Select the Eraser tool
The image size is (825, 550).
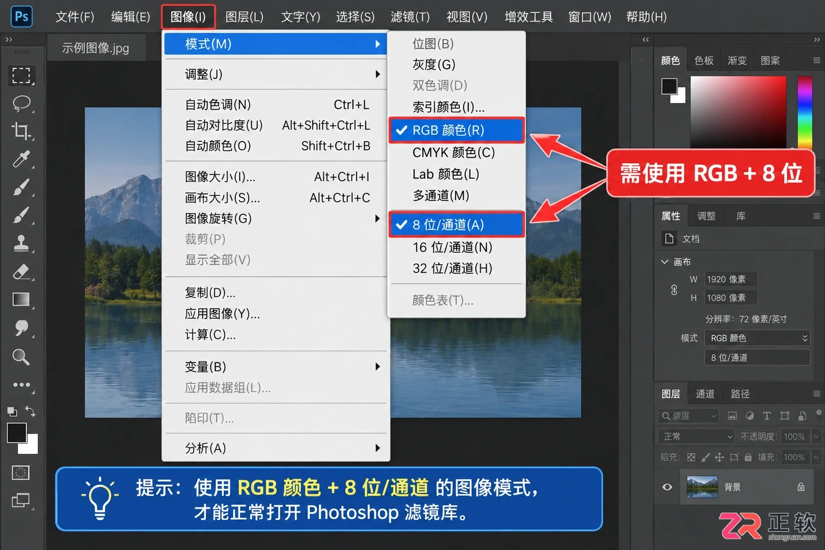pos(21,272)
